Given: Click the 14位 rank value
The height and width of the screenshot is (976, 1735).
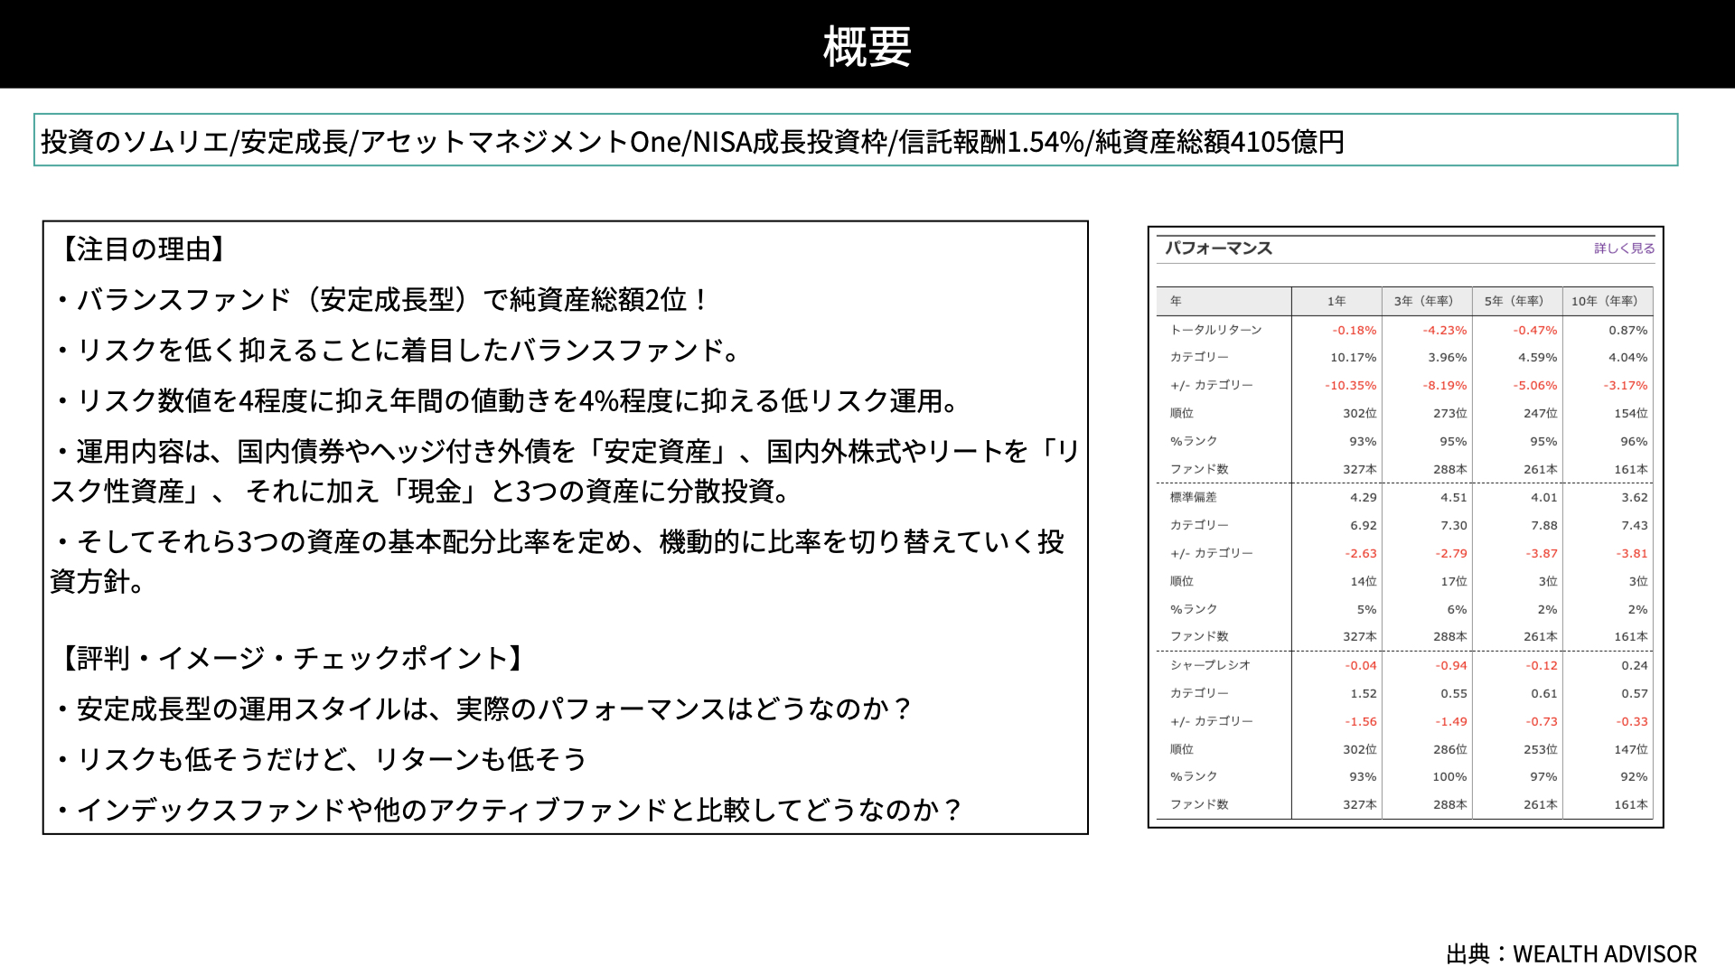Looking at the screenshot, I should (1363, 582).
